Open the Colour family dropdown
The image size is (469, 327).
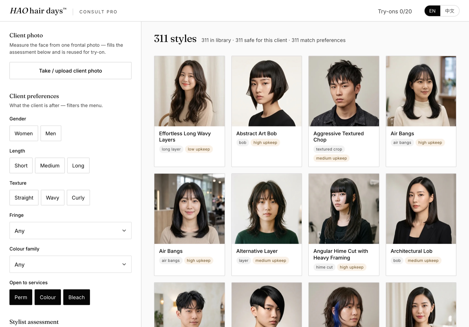[70, 264]
